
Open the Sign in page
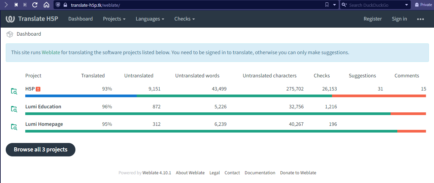[399, 19]
